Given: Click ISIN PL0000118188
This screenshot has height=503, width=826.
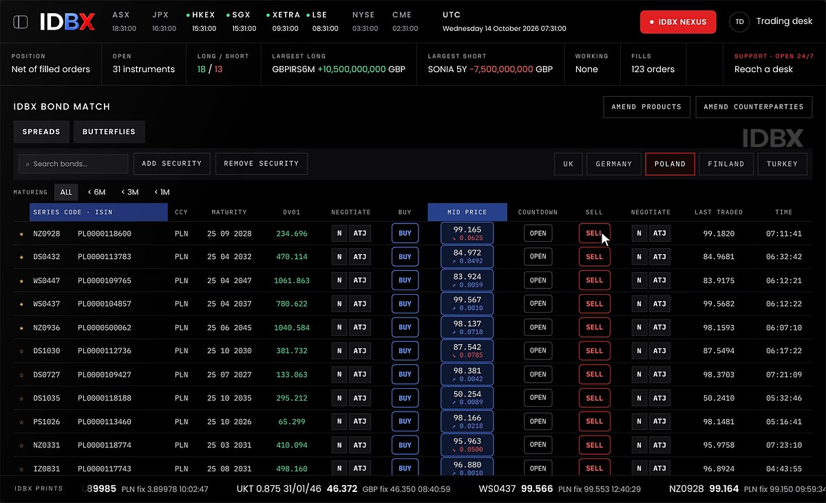Looking at the screenshot, I should (104, 399).
